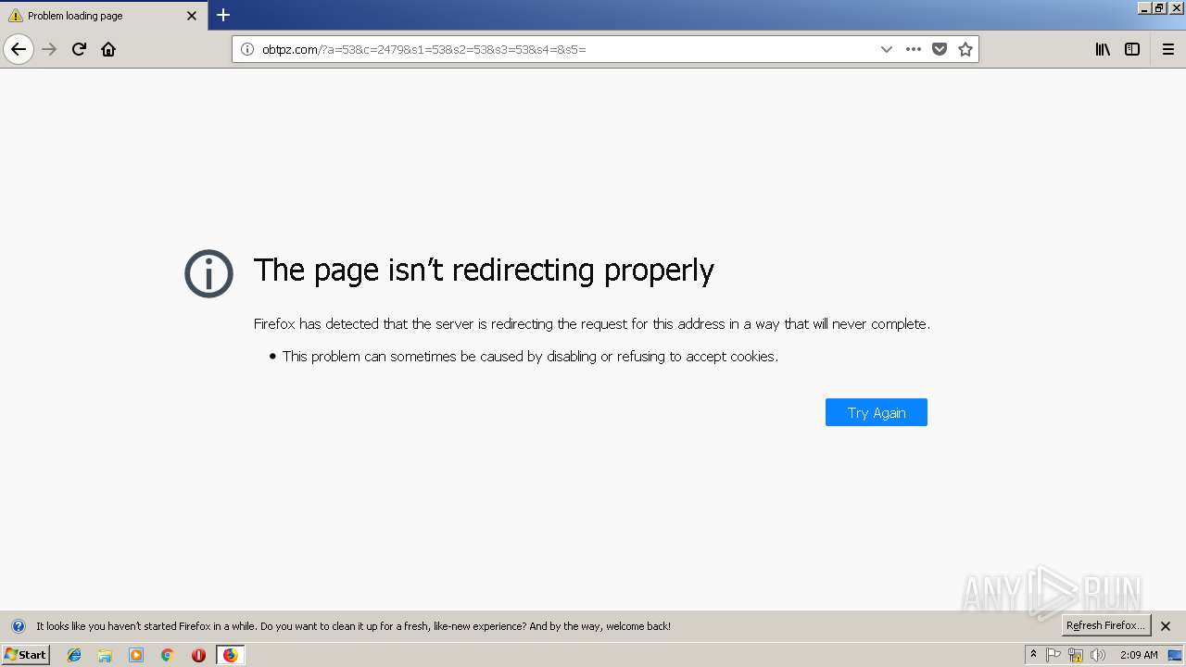The width and height of the screenshot is (1186, 667).
Task: Save page to Pocket icon
Action: [x=940, y=49]
